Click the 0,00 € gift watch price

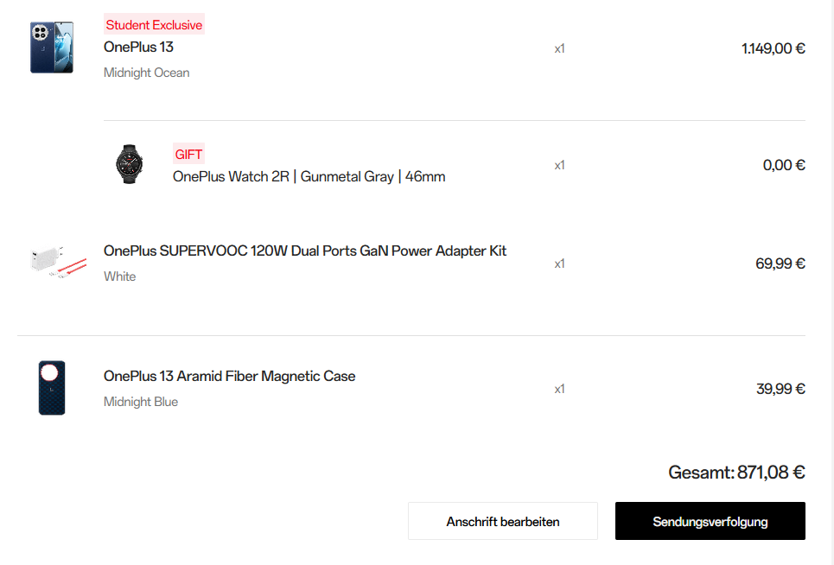coord(783,165)
